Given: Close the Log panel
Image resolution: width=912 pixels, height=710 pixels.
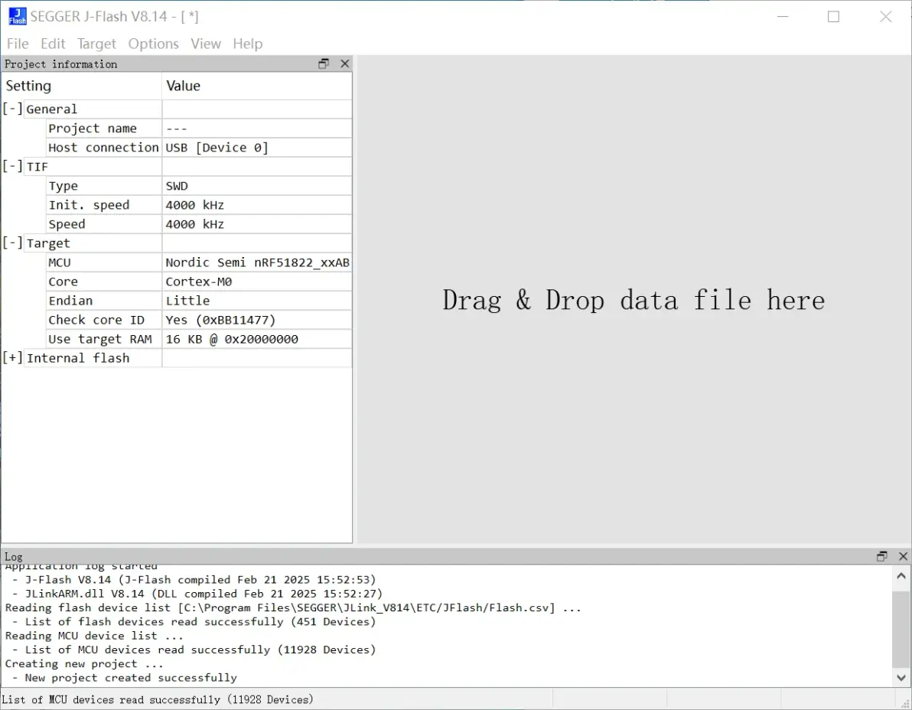Looking at the screenshot, I should coord(904,556).
